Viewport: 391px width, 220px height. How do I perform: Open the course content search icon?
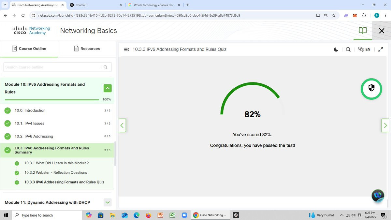tap(348, 50)
